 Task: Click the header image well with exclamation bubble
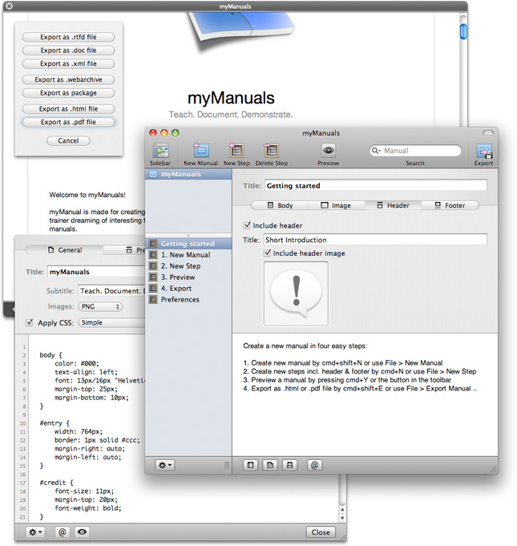(296, 293)
